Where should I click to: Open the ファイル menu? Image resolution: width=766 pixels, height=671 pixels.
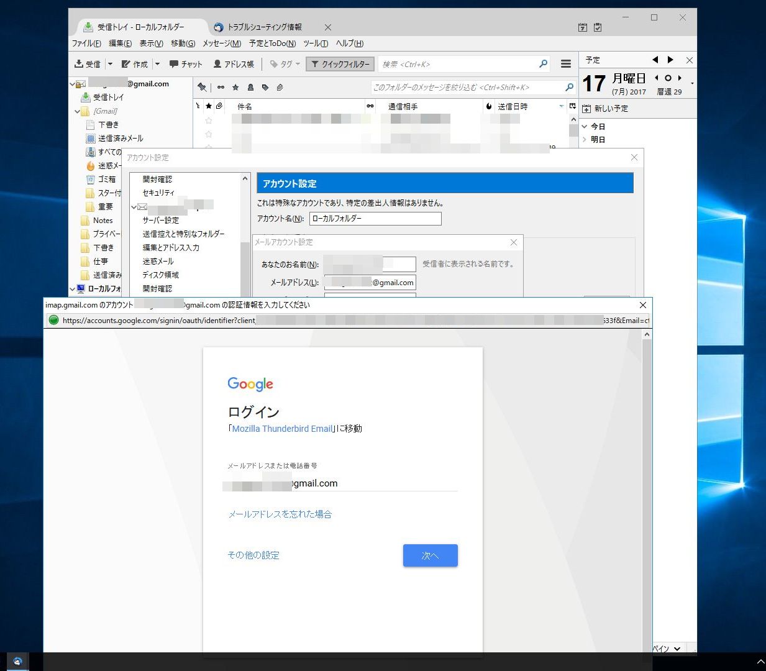pos(86,43)
